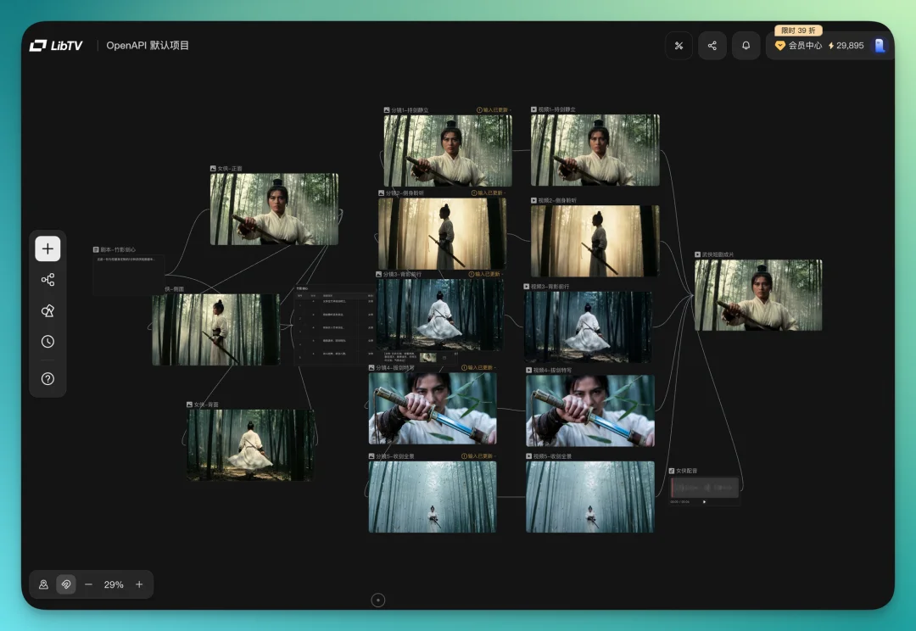Click the scissors tool icon in top bar
This screenshot has height=631, width=916.
tap(679, 46)
